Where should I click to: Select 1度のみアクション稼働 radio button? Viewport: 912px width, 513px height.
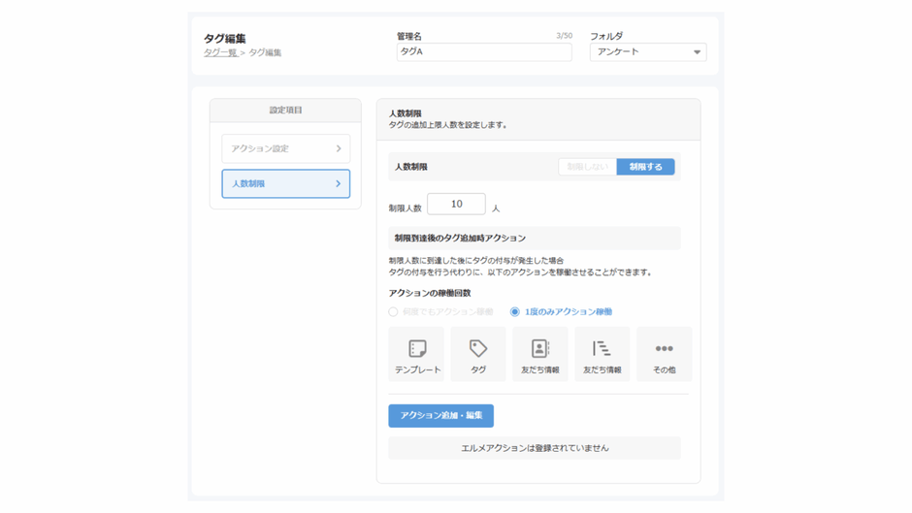tap(515, 312)
